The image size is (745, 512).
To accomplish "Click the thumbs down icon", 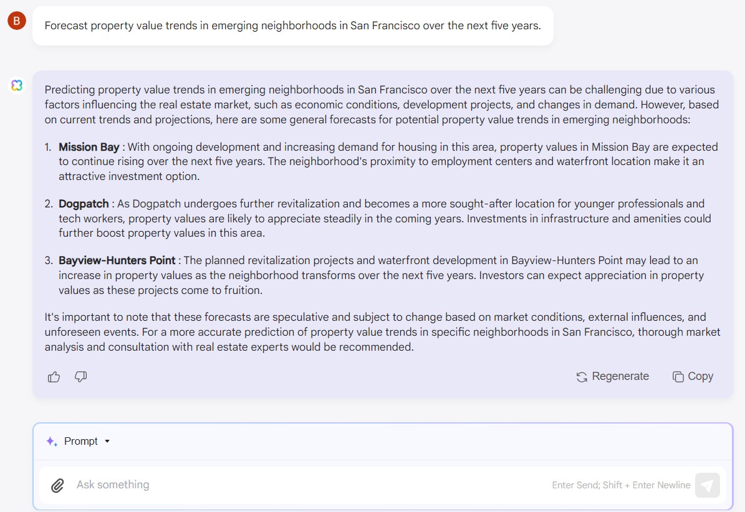I will [81, 377].
